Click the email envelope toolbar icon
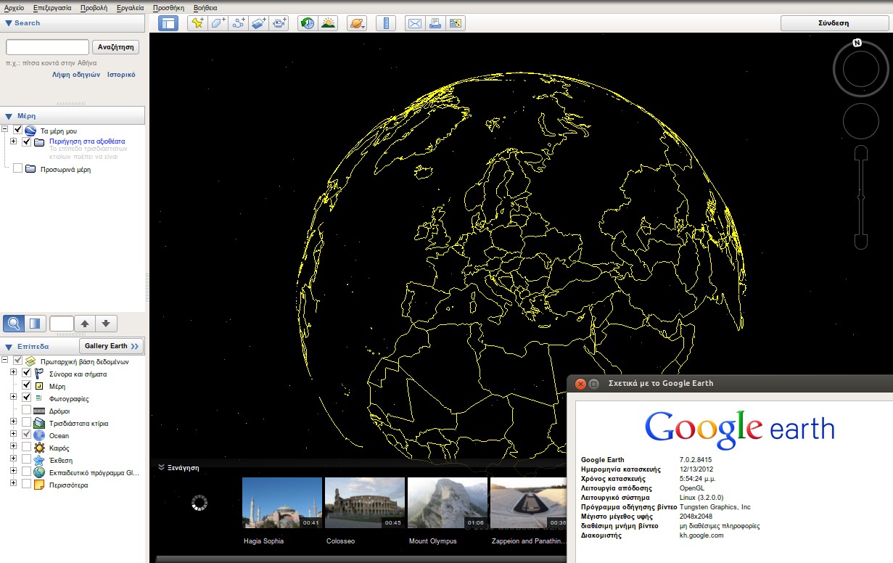Image resolution: width=893 pixels, height=563 pixels. pyautogui.click(x=414, y=23)
